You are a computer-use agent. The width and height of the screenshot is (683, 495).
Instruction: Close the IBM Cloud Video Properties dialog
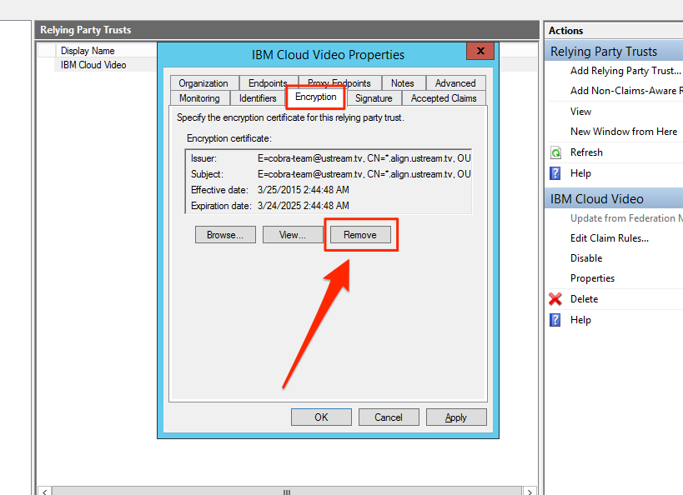pos(480,51)
